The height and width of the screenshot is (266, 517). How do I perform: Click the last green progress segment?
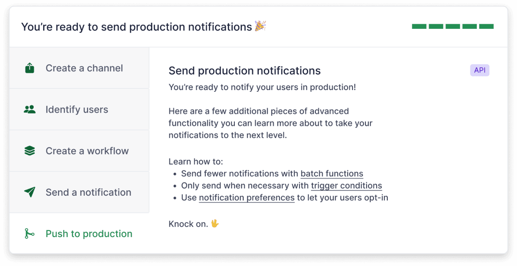(486, 26)
